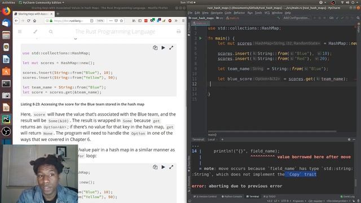Open the mdBook search magnifier icon
Viewport: 361px width, 203px height.
click(51, 32)
